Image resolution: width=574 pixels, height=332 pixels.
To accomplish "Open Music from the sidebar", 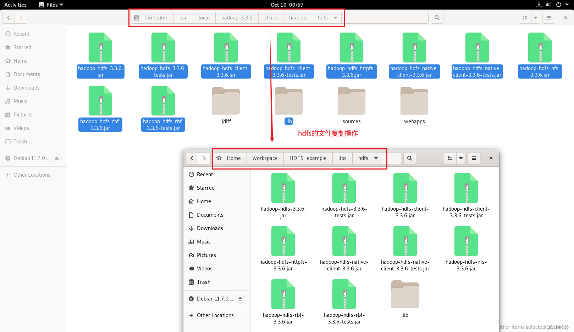I will [20, 101].
